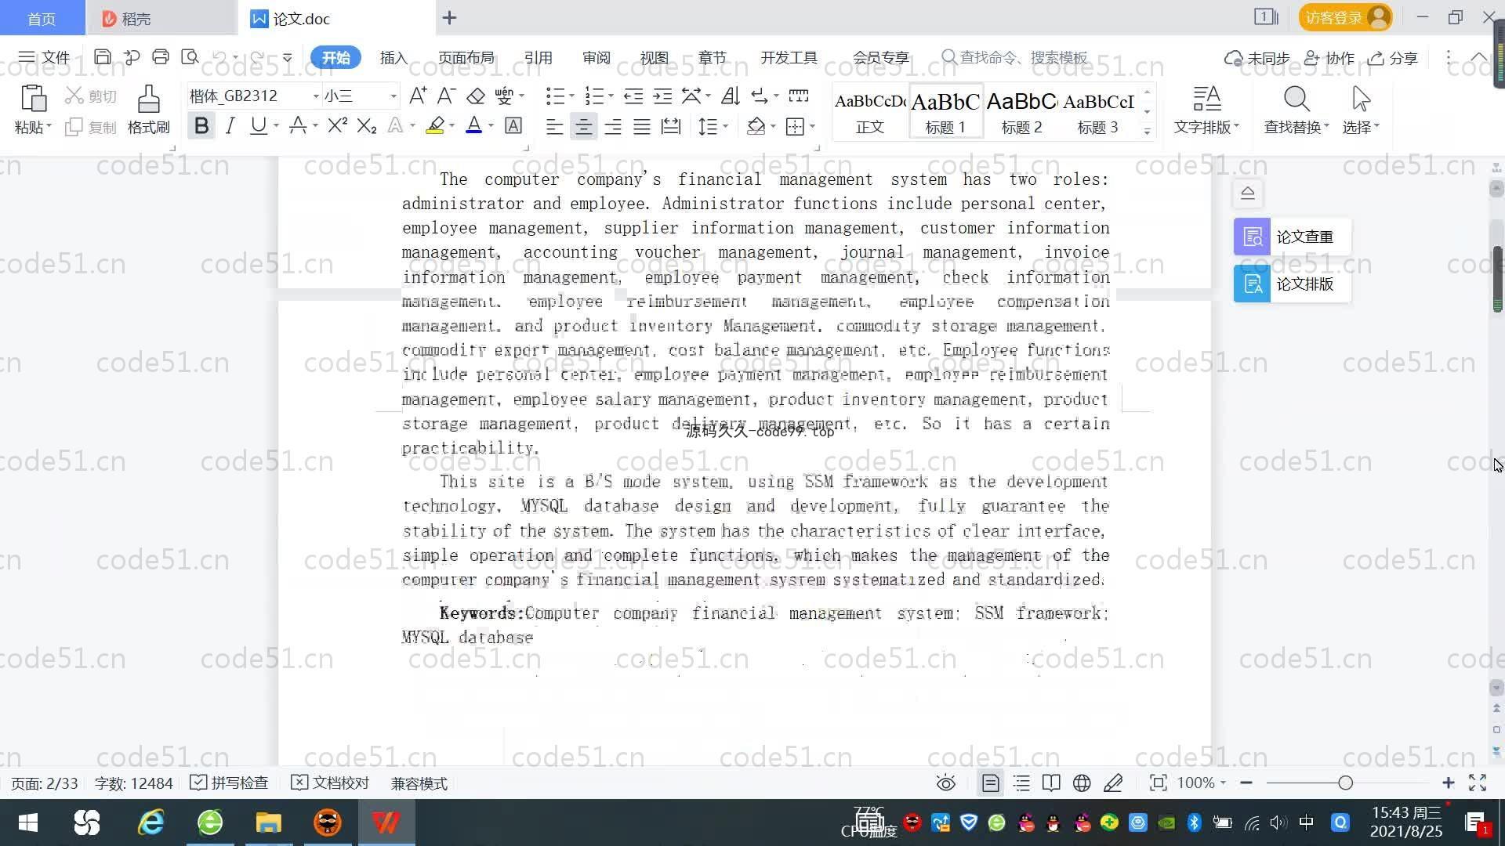Expand the styles gallery arrow
The width and height of the screenshot is (1505, 846).
click(x=1147, y=132)
